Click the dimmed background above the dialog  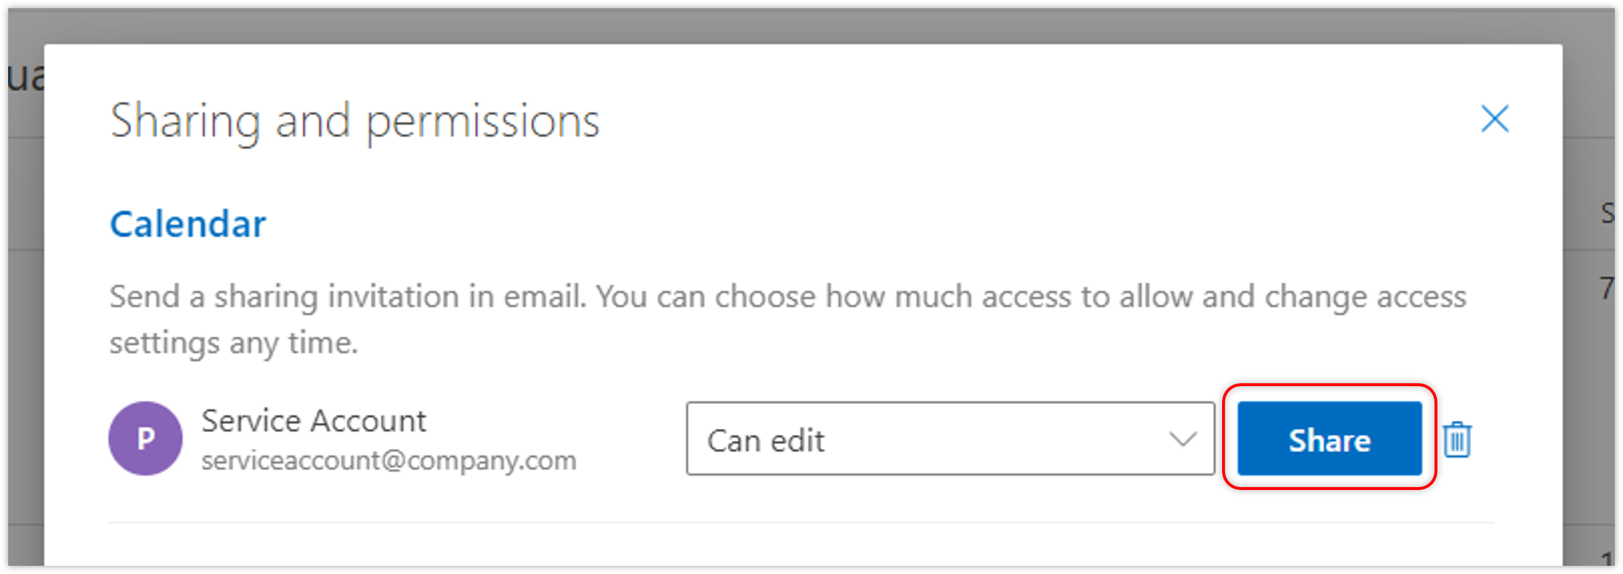[x=756, y=26]
